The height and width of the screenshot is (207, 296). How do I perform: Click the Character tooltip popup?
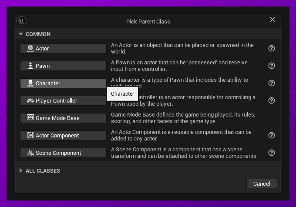(122, 93)
